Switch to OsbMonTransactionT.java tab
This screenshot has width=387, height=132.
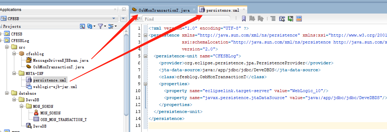coord(164,10)
